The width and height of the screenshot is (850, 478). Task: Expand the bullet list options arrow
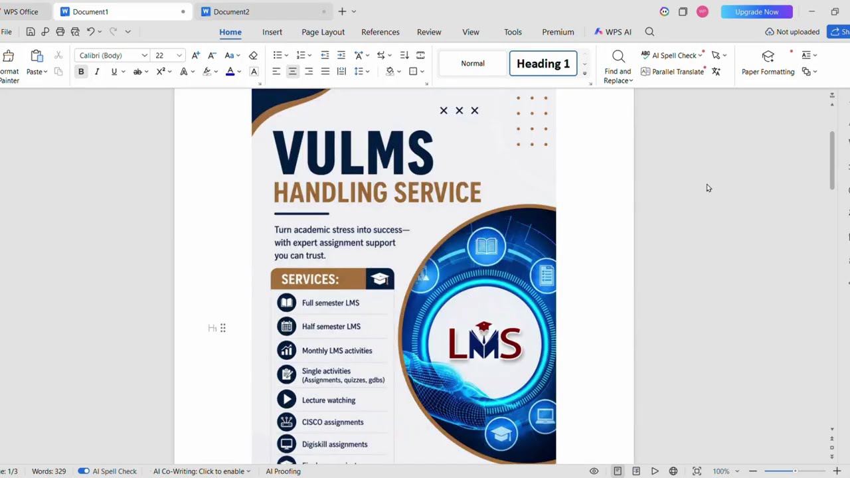pyautogui.click(x=286, y=56)
